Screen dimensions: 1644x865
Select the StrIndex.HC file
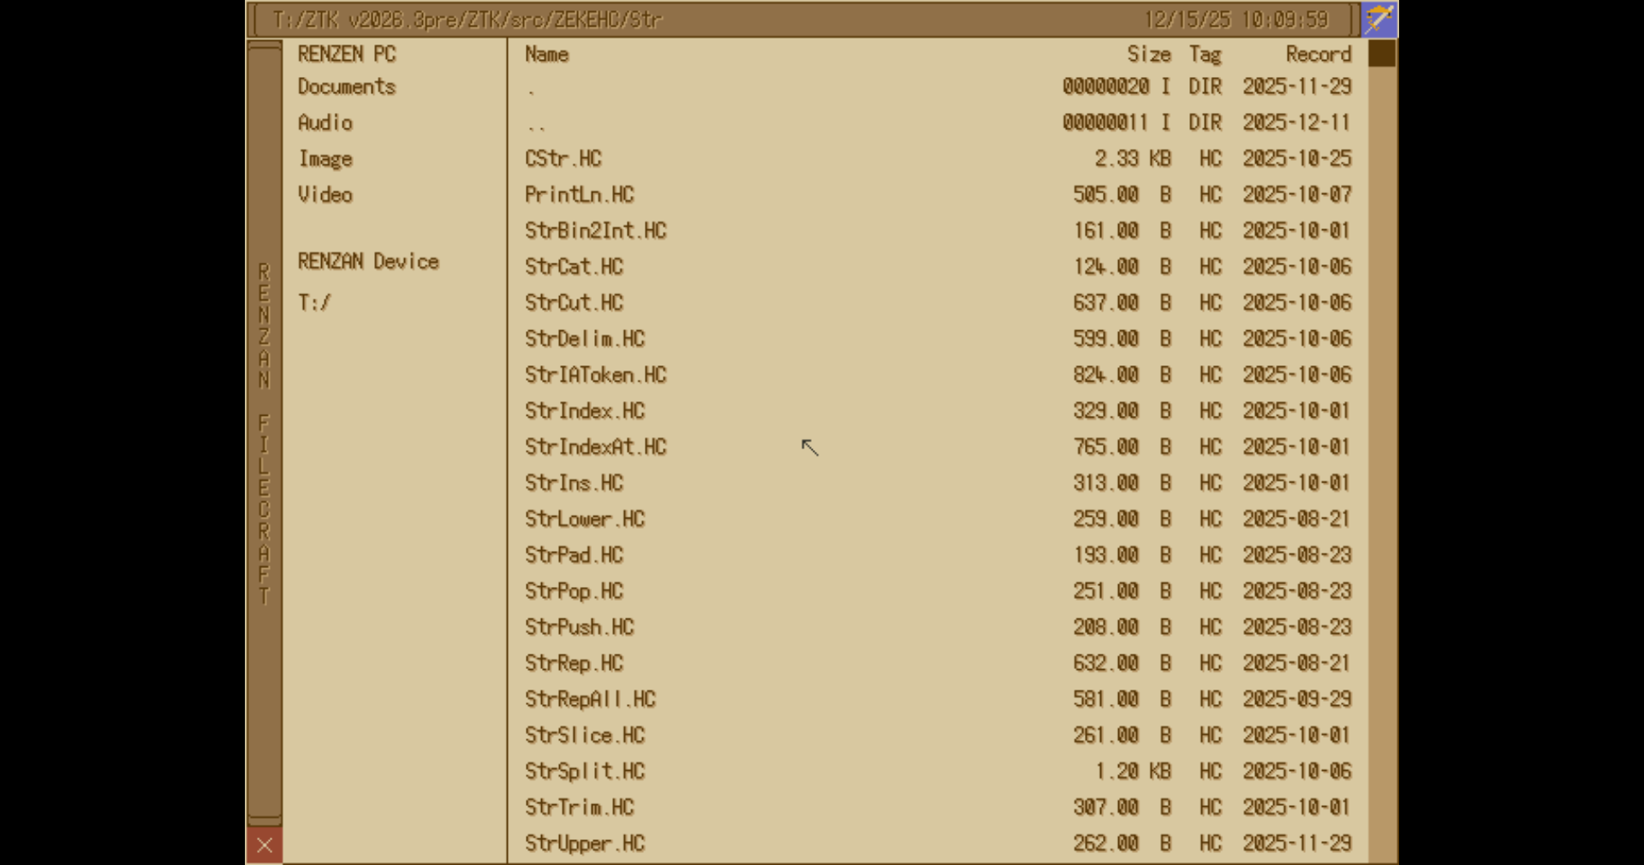point(938,410)
